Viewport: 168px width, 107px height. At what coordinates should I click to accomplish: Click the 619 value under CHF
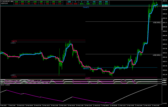tap(60, 4)
